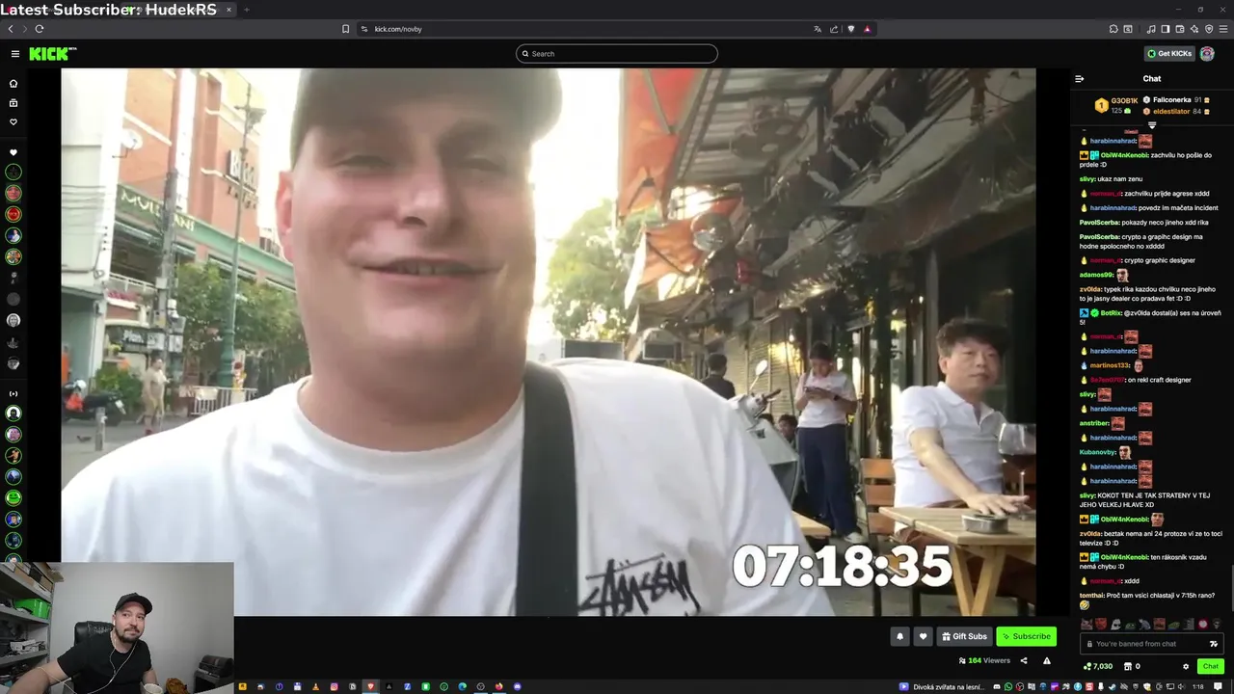Click the taskbar clock showing 1:18

(x=1198, y=686)
